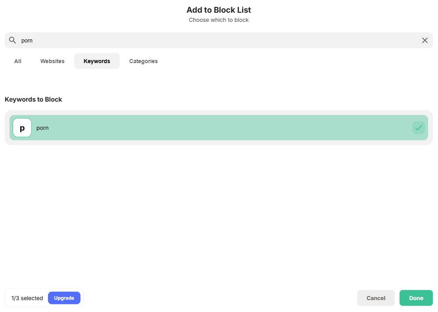This screenshot has height=312, width=438.
Task: Click the 'Choose which to block' subtitle
Action: 219,20
